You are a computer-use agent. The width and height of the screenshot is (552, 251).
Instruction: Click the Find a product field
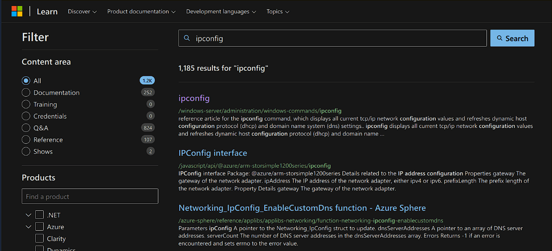click(x=90, y=196)
